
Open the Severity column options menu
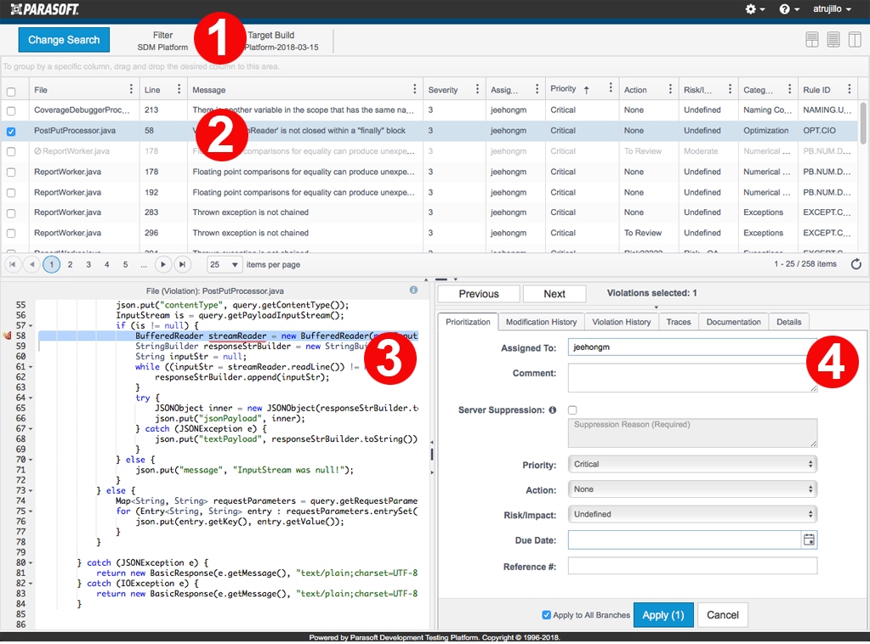[477, 88]
